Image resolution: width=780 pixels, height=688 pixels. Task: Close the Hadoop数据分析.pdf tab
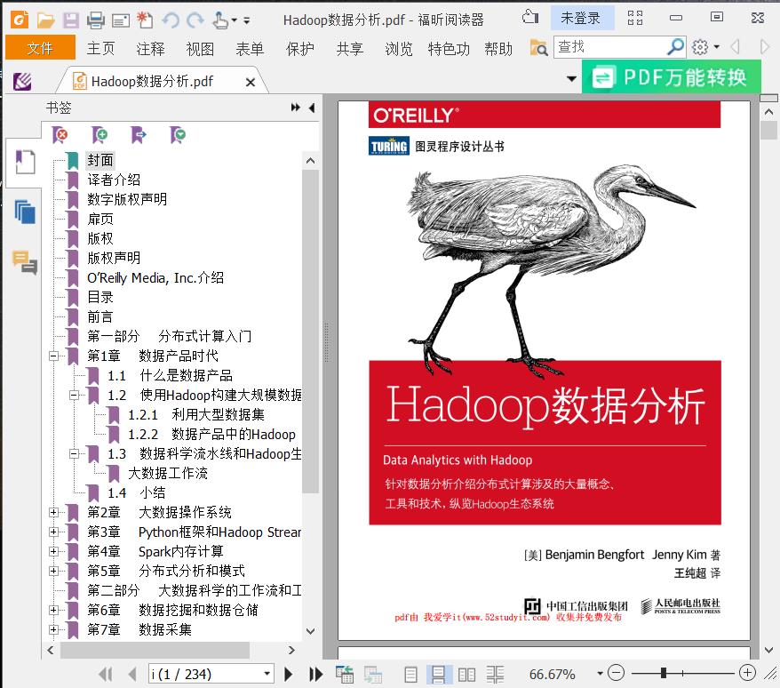[251, 82]
